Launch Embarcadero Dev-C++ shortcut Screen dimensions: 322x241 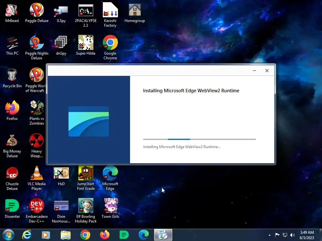(x=37, y=211)
